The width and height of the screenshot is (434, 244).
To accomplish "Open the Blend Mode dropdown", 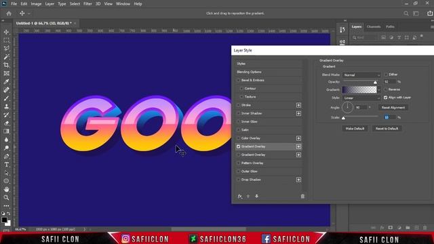I will (361, 75).
